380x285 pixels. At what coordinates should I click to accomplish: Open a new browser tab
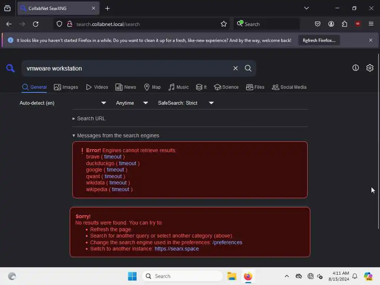pyautogui.click(x=107, y=9)
